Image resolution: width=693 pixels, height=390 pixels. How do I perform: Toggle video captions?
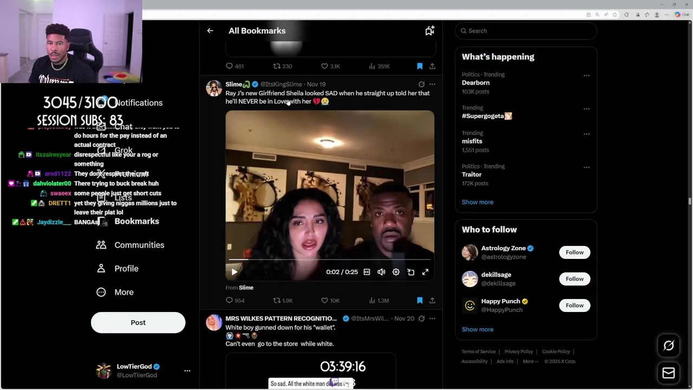(367, 272)
